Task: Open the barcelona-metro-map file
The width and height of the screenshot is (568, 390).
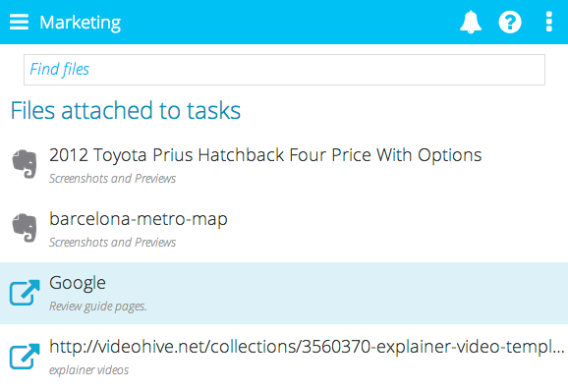Action: (139, 219)
